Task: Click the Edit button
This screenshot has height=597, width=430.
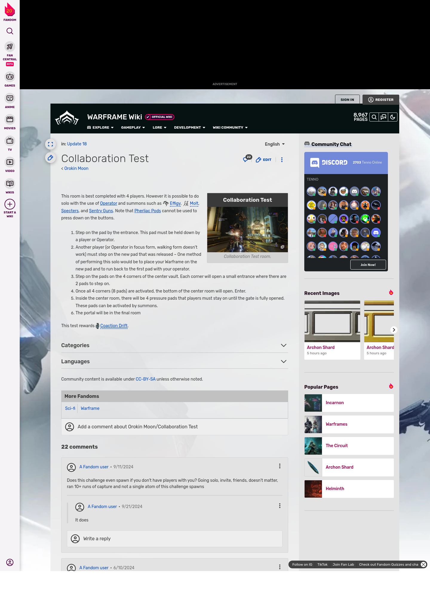Action: tap(264, 160)
